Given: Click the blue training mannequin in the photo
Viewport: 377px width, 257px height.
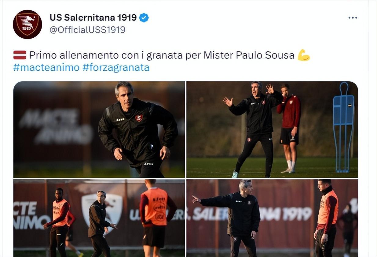Looking at the screenshot, I should pos(343,127).
